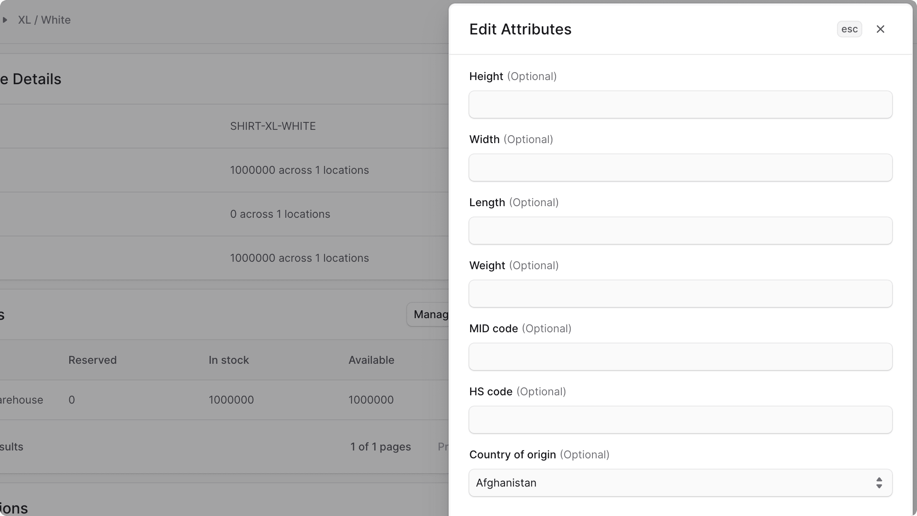
Task: Click the country selector stepper arrows
Action: click(879, 483)
